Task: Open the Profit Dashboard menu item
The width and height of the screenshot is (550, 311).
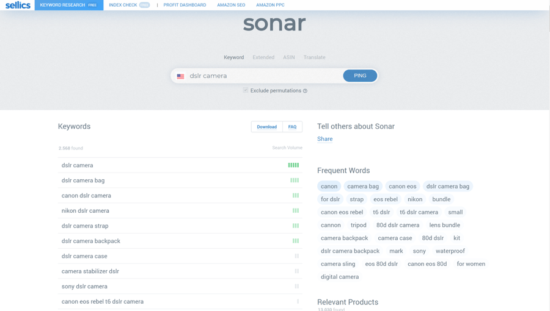Action: coord(185,5)
